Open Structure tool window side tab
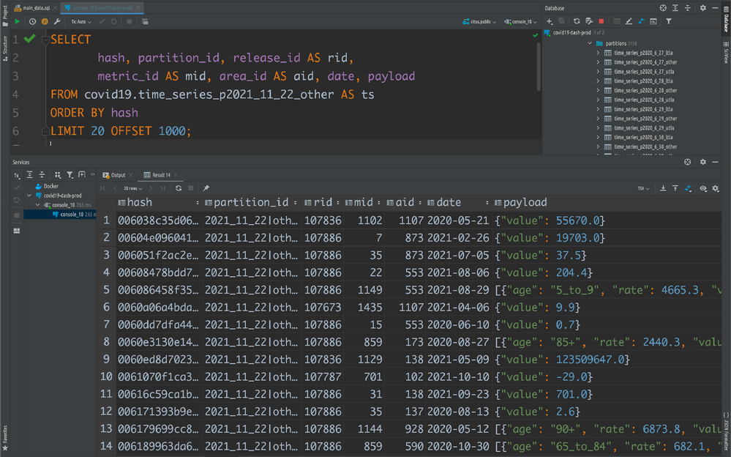 4,48
